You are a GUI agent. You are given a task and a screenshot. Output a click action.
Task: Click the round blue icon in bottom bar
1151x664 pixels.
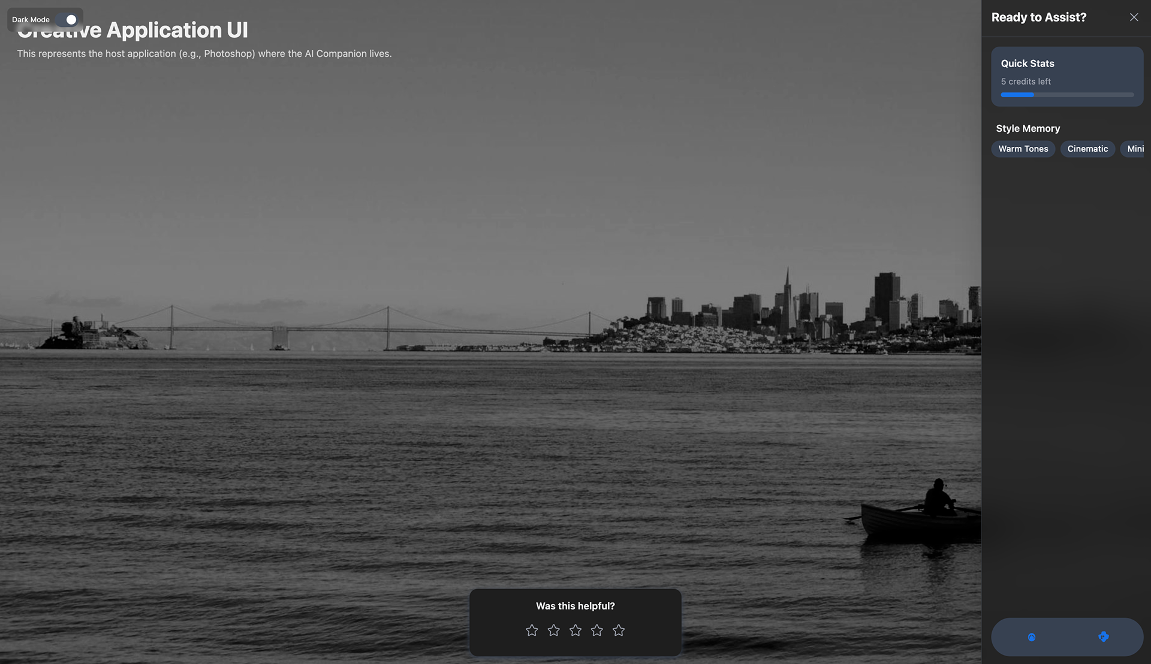(1032, 637)
